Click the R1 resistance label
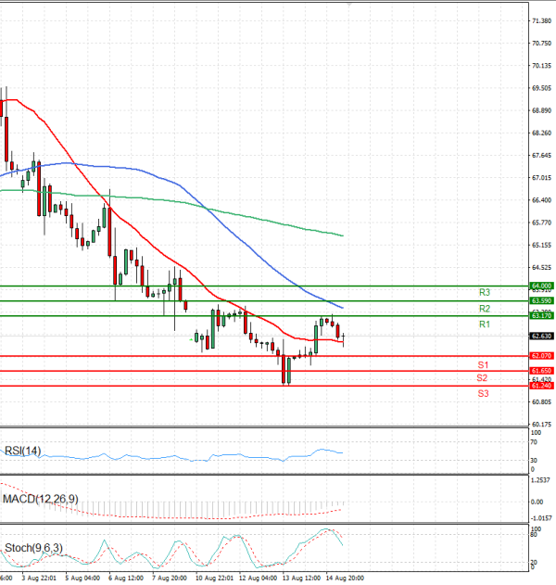Viewport: 556px width, 585px height. coord(485,324)
